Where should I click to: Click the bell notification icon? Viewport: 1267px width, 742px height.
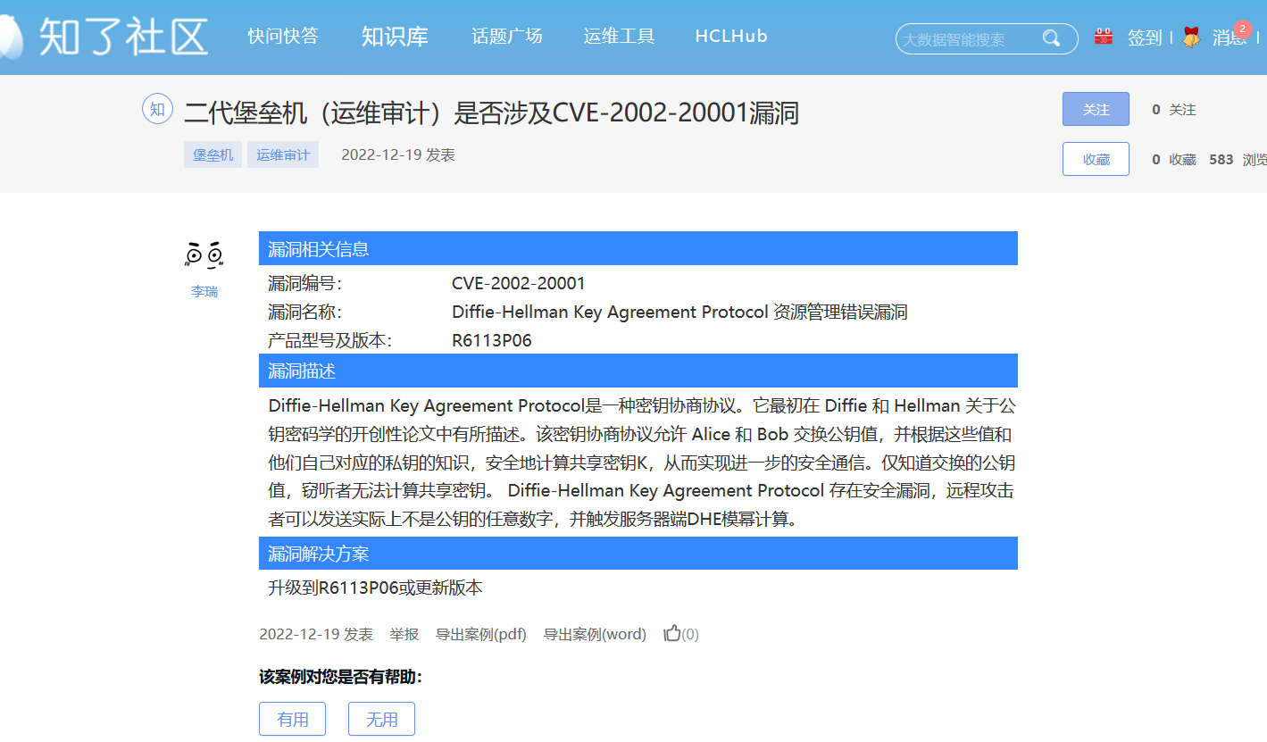pos(1191,37)
